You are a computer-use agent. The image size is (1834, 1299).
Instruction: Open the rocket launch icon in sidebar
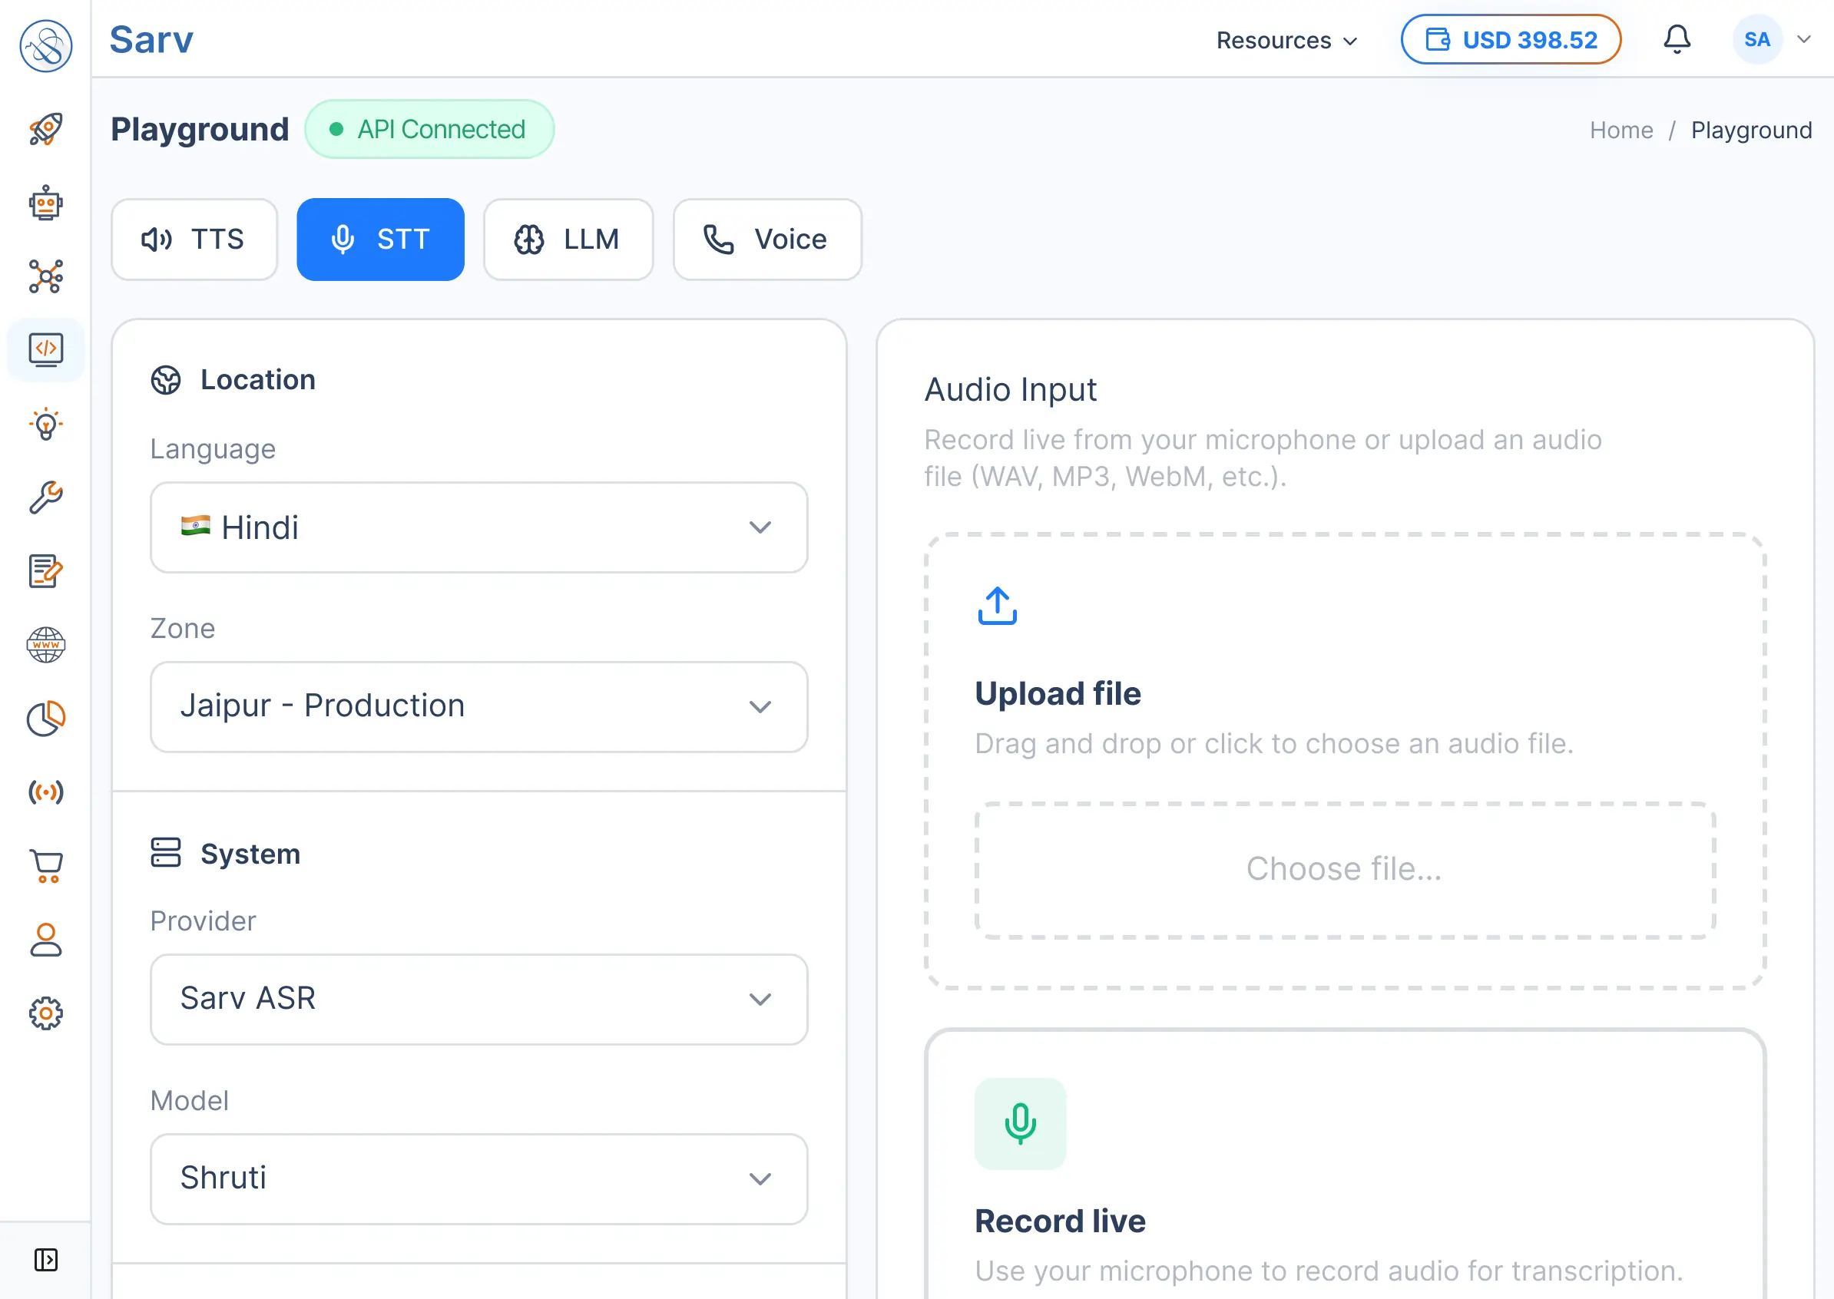point(45,130)
